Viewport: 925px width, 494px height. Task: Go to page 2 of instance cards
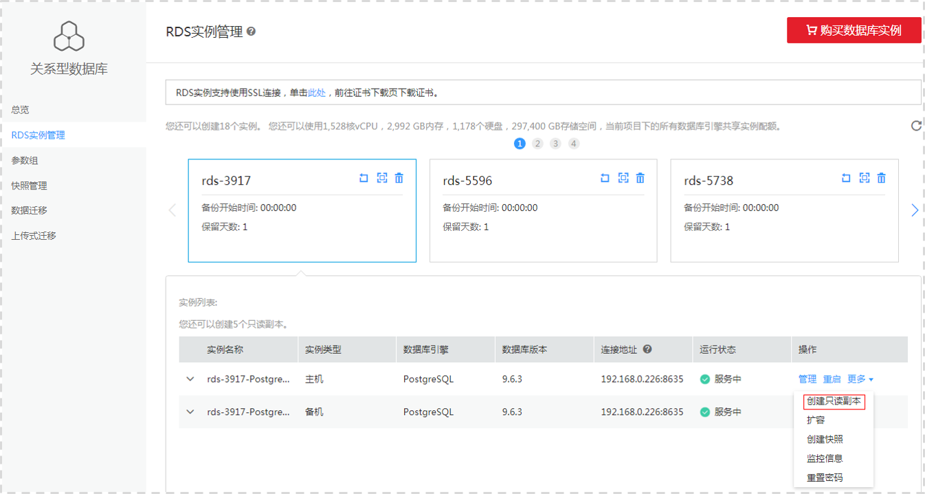[537, 144]
